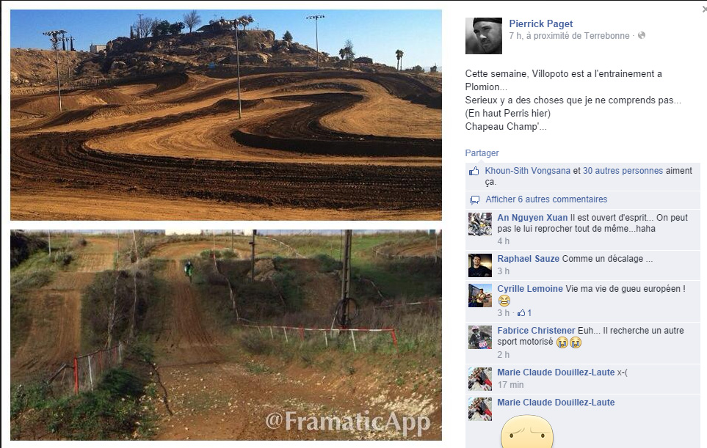Close the photo viewer with the X

click(704, 9)
